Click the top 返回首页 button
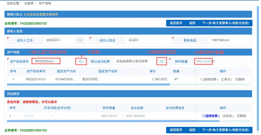The width and height of the screenshot is (261, 135). coord(176,23)
